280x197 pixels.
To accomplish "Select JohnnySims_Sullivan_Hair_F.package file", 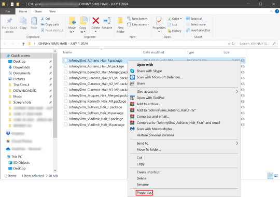I will [x=95, y=107].
